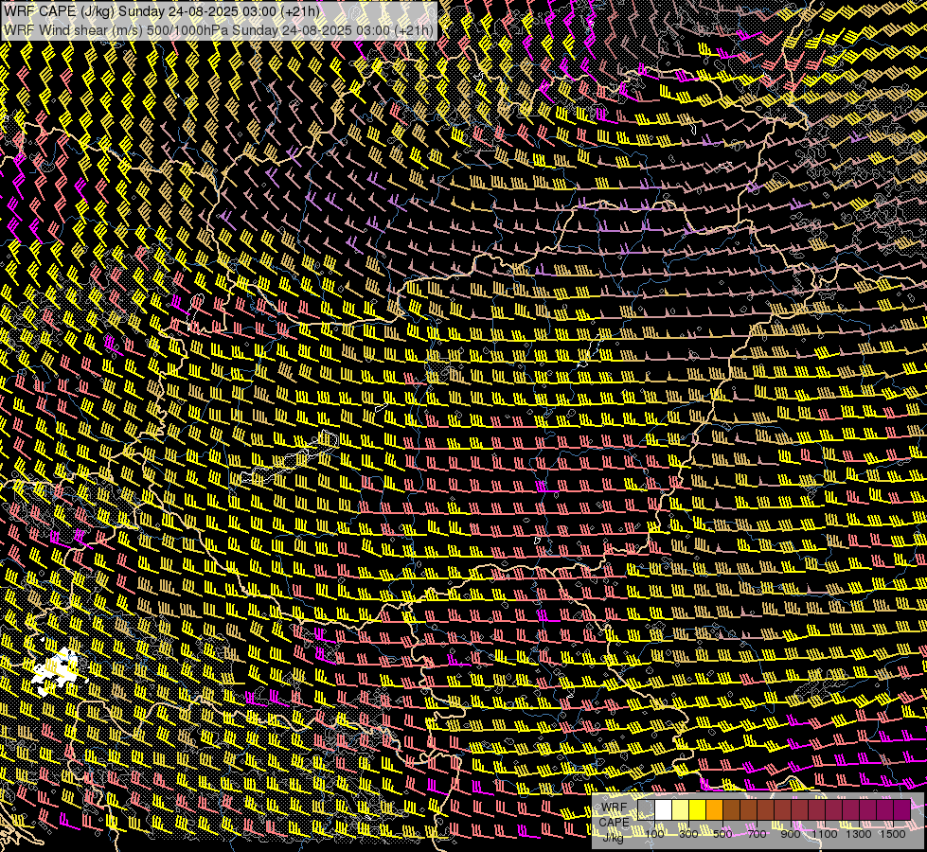Click the CAPE label in the legend

615,822
